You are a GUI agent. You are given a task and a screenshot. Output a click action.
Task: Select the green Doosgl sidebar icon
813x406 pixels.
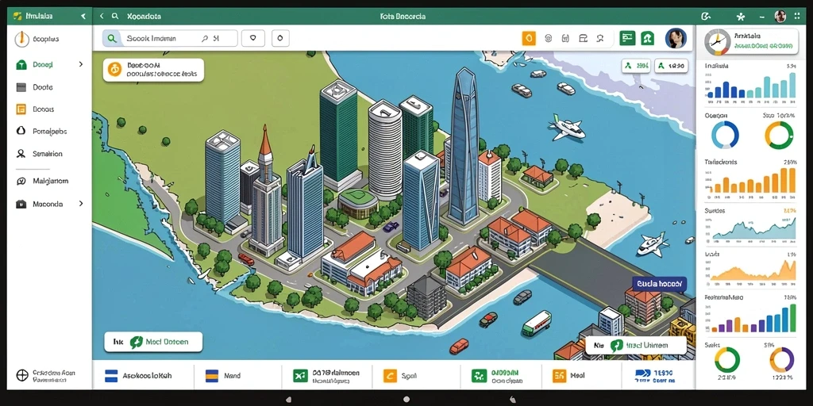[21, 65]
